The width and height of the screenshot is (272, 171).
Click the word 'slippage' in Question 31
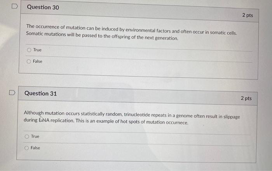(232, 117)
